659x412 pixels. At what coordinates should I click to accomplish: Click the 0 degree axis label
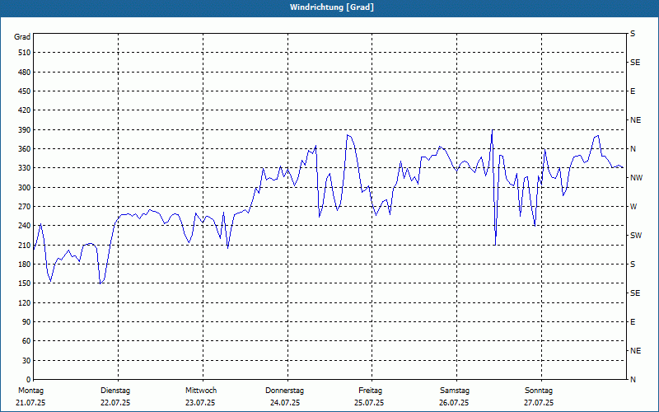coord(29,379)
